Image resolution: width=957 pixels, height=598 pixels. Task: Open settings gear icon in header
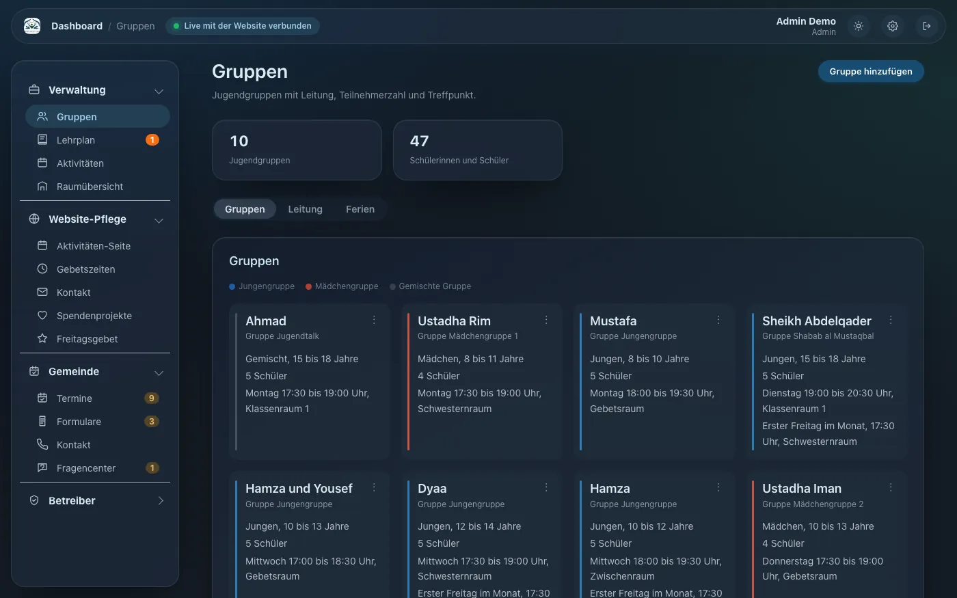click(893, 26)
